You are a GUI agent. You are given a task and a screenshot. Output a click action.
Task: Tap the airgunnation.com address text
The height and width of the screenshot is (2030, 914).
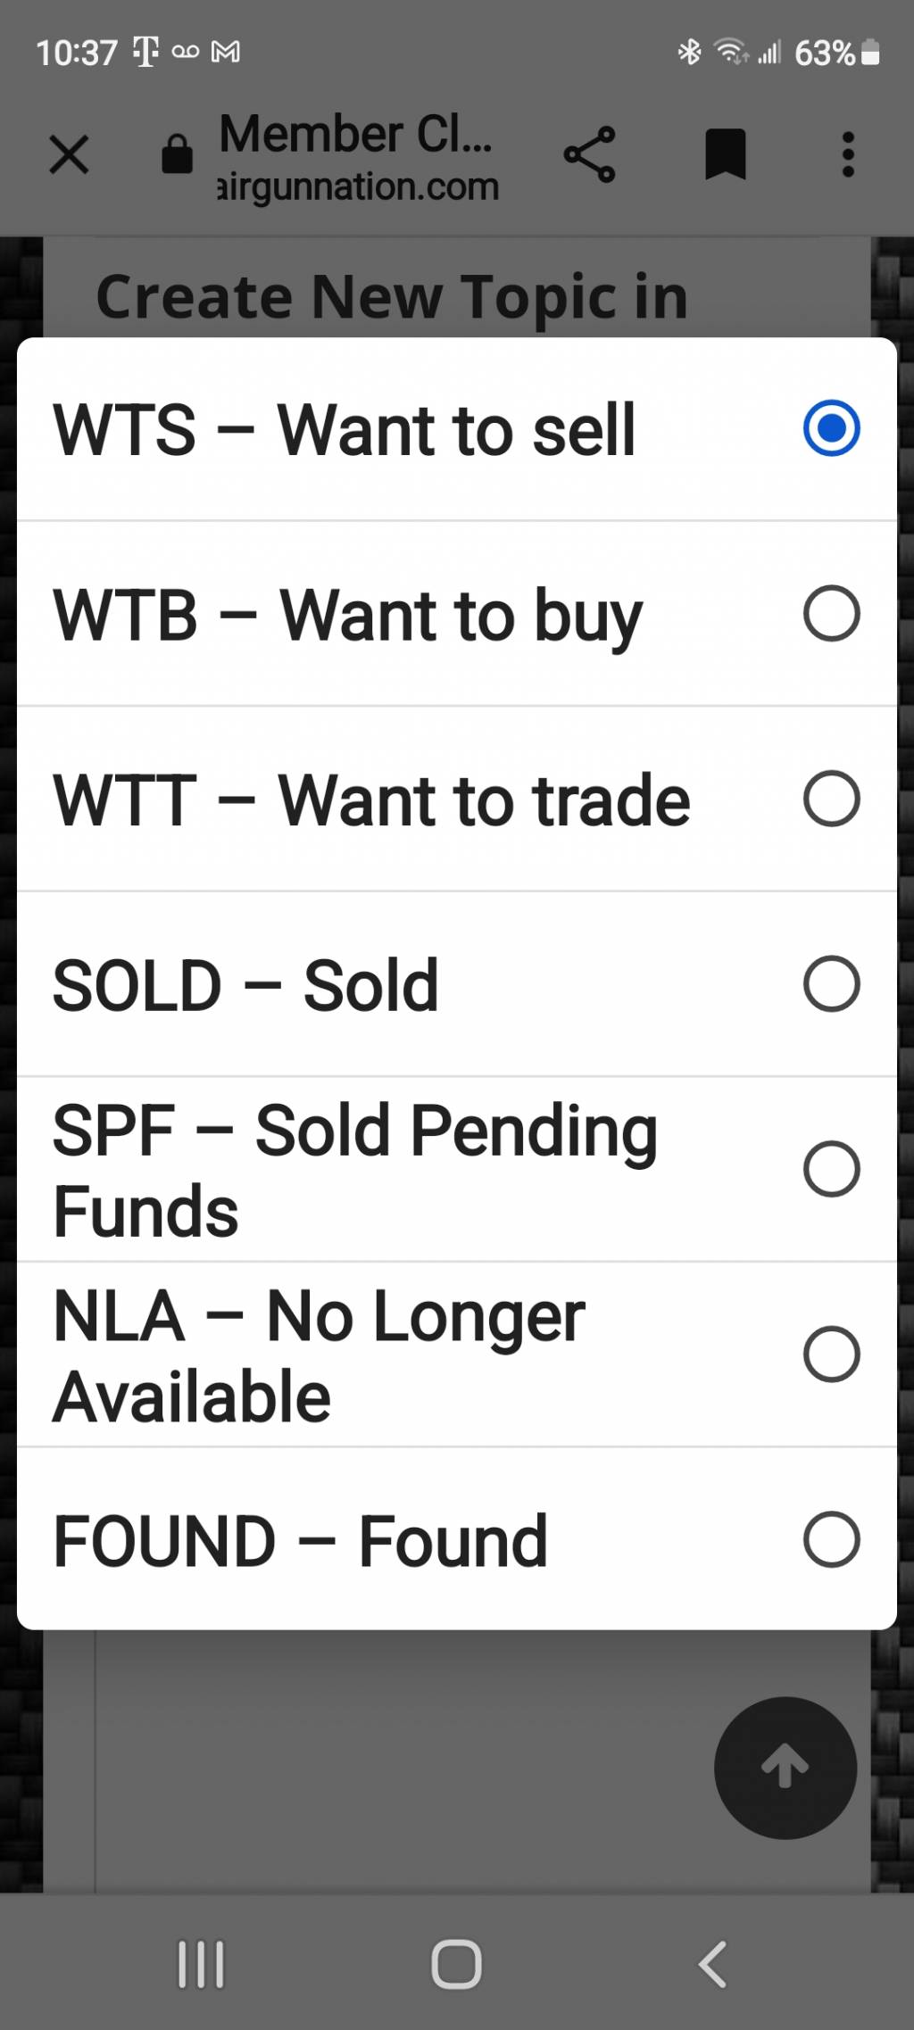click(358, 186)
